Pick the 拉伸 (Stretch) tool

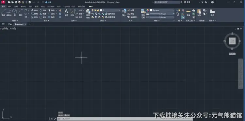(x=35, y=17)
